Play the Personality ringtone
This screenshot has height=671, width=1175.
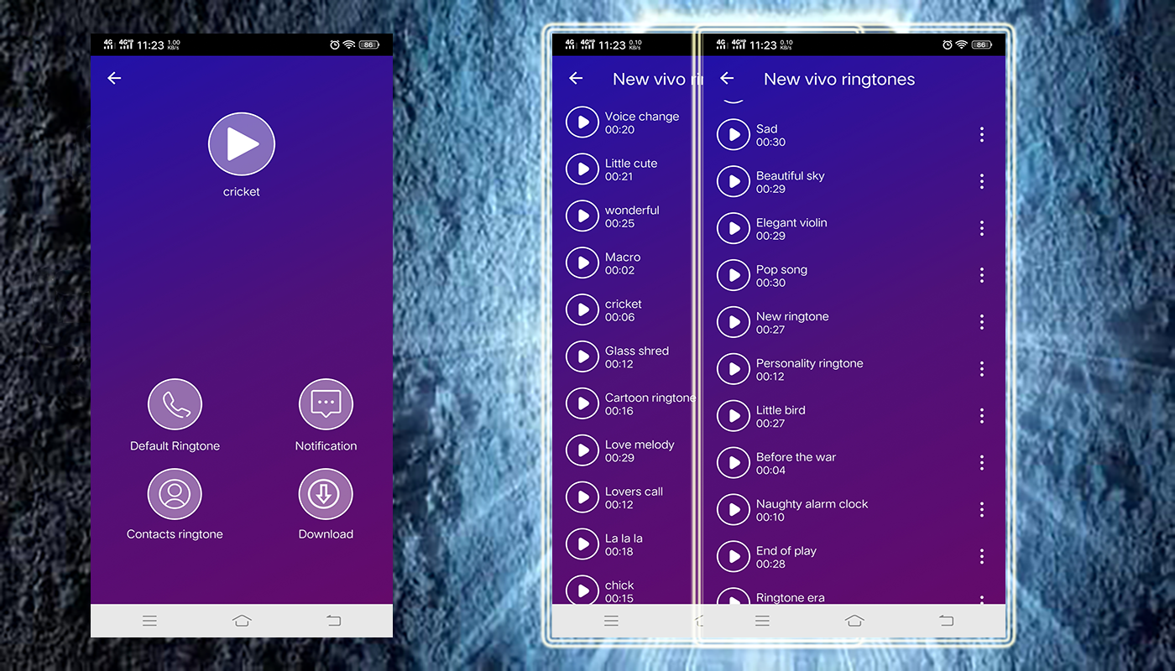click(734, 369)
